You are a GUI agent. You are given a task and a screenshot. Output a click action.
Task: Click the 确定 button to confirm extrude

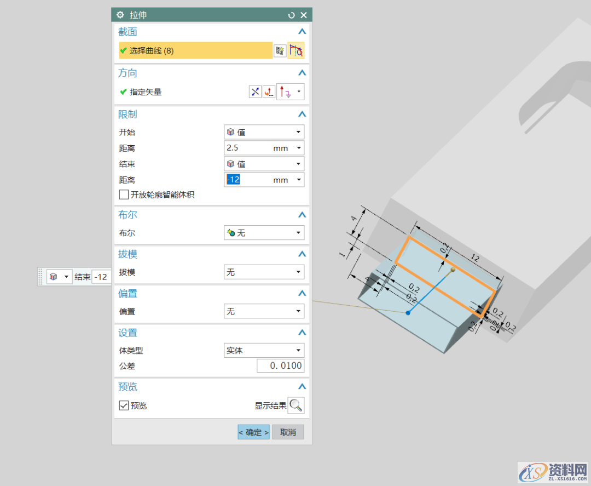(x=253, y=432)
